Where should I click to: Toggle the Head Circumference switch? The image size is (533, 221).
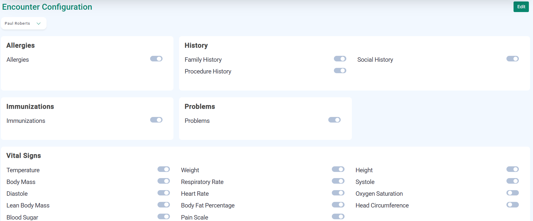(512, 205)
